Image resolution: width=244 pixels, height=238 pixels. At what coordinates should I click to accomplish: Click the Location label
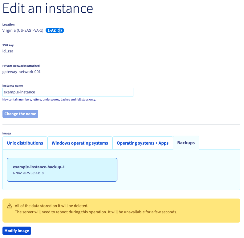[8, 24]
